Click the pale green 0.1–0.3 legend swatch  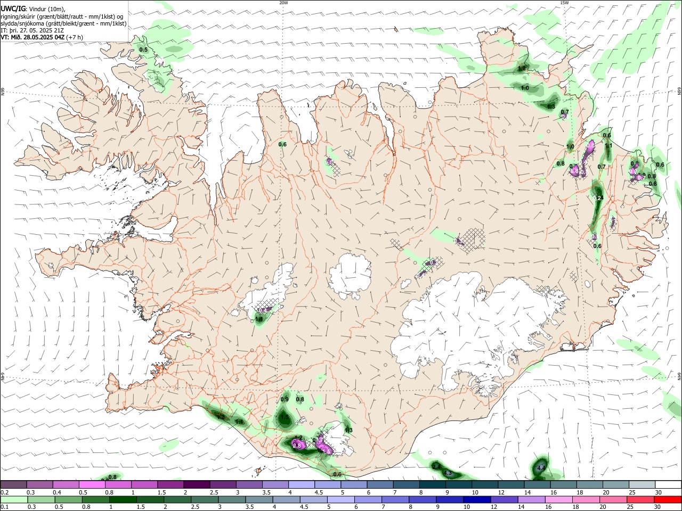pyautogui.click(x=14, y=499)
